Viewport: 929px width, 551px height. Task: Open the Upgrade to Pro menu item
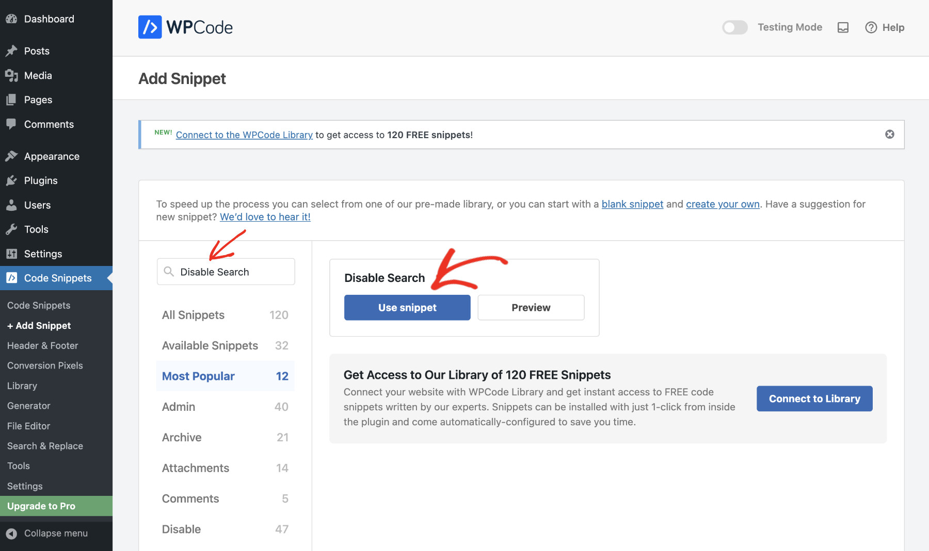[x=41, y=506]
